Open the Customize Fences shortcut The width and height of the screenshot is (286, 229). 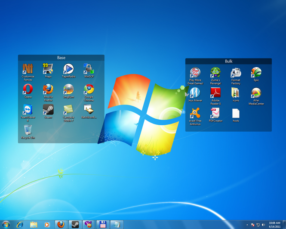point(28,72)
